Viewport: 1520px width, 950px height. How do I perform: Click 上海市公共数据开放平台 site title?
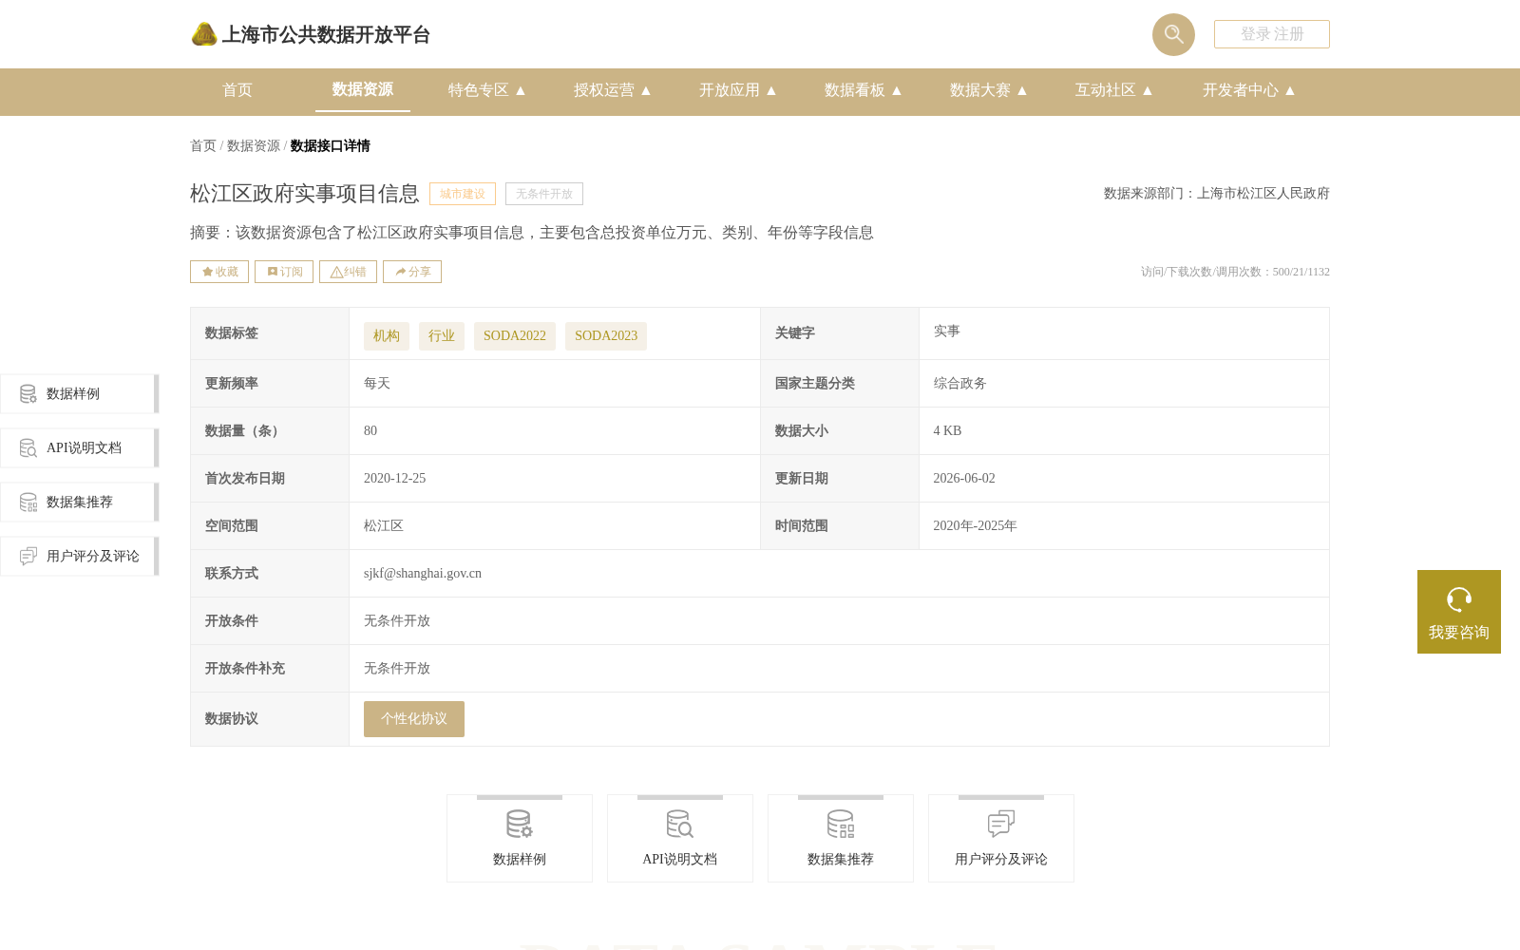pos(326,35)
